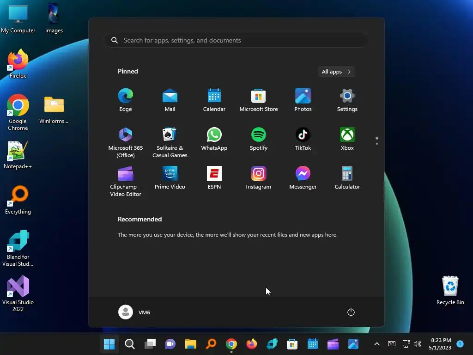Open volume control tray icon
Image resolution: width=473 pixels, height=355 pixels.
tap(418, 344)
